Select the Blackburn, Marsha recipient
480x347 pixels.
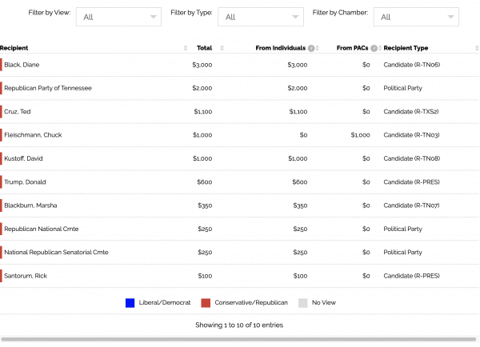30,205
